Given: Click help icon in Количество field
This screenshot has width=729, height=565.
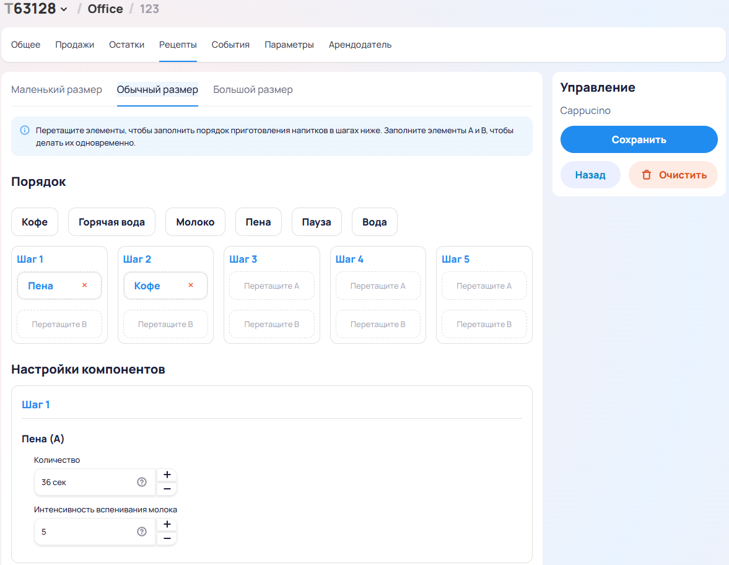Looking at the screenshot, I should [142, 482].
